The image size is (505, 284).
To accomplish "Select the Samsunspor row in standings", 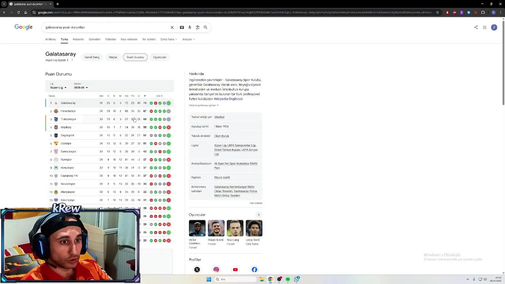I will pyautogui.click(x=110, y=151).
